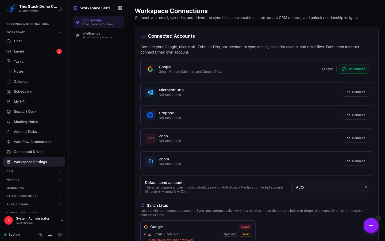Viewport: 385px width, 241px height.
Task: Click the Connected Drives drive icon
Action: click(9, 152)
